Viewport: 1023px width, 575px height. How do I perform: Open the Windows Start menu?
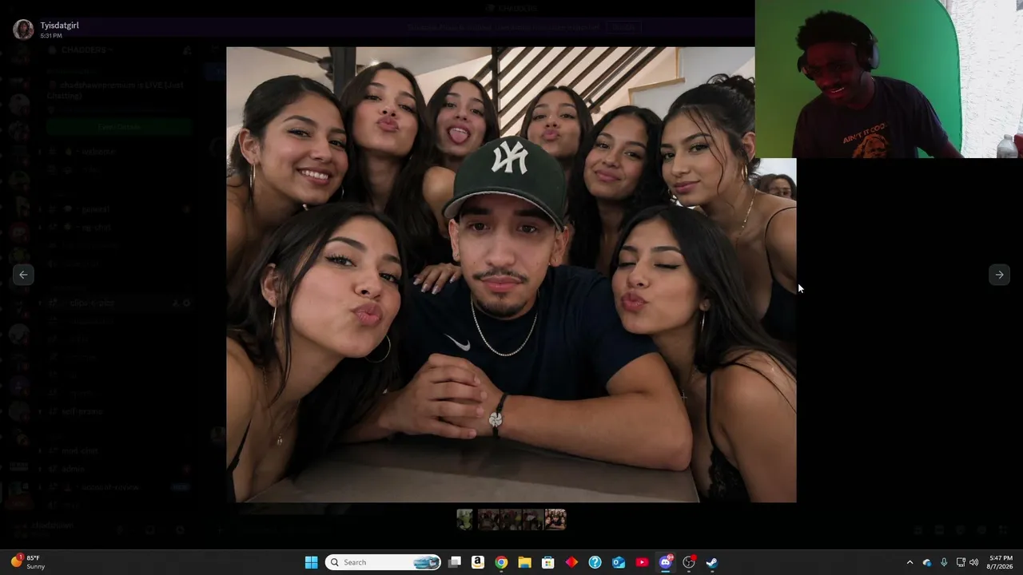click(x=311, y=562)
